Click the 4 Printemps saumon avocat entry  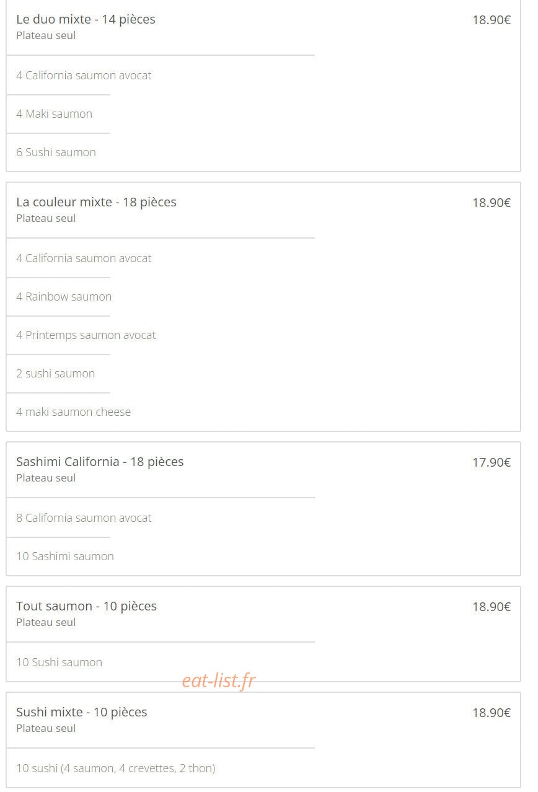pos(86,335)
